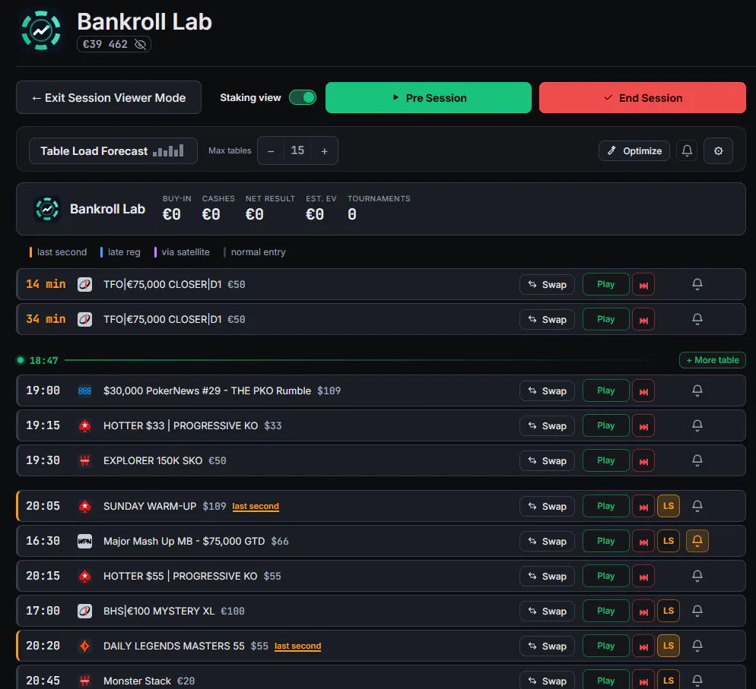Screen dimensions: 756x689
Task: Toggle LS on Major Mash Up MB
Action: 669,541
